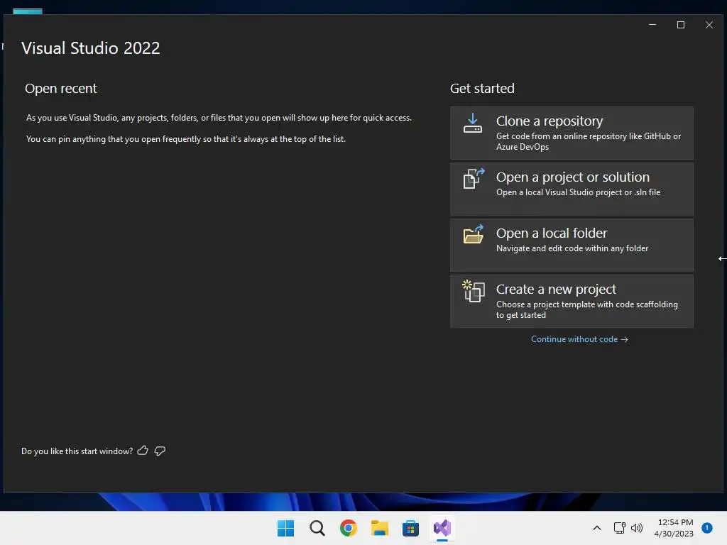Click the Clone a repository download icon
This screenshot has width=727, height=545.
click(472, 123)
